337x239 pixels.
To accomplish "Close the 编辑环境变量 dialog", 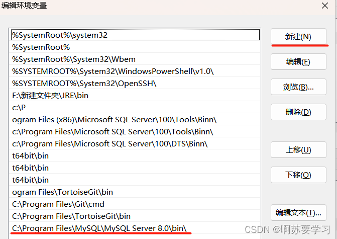I will tap(325, 6).
